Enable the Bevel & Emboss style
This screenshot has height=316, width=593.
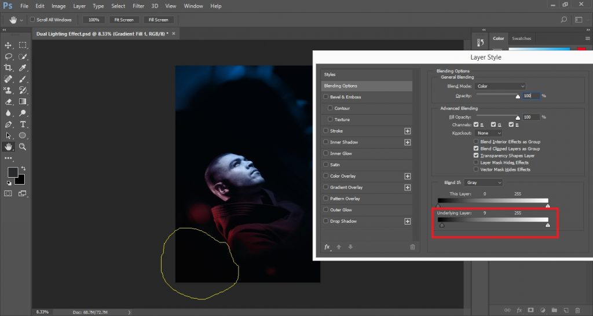[x=325, y=97]
